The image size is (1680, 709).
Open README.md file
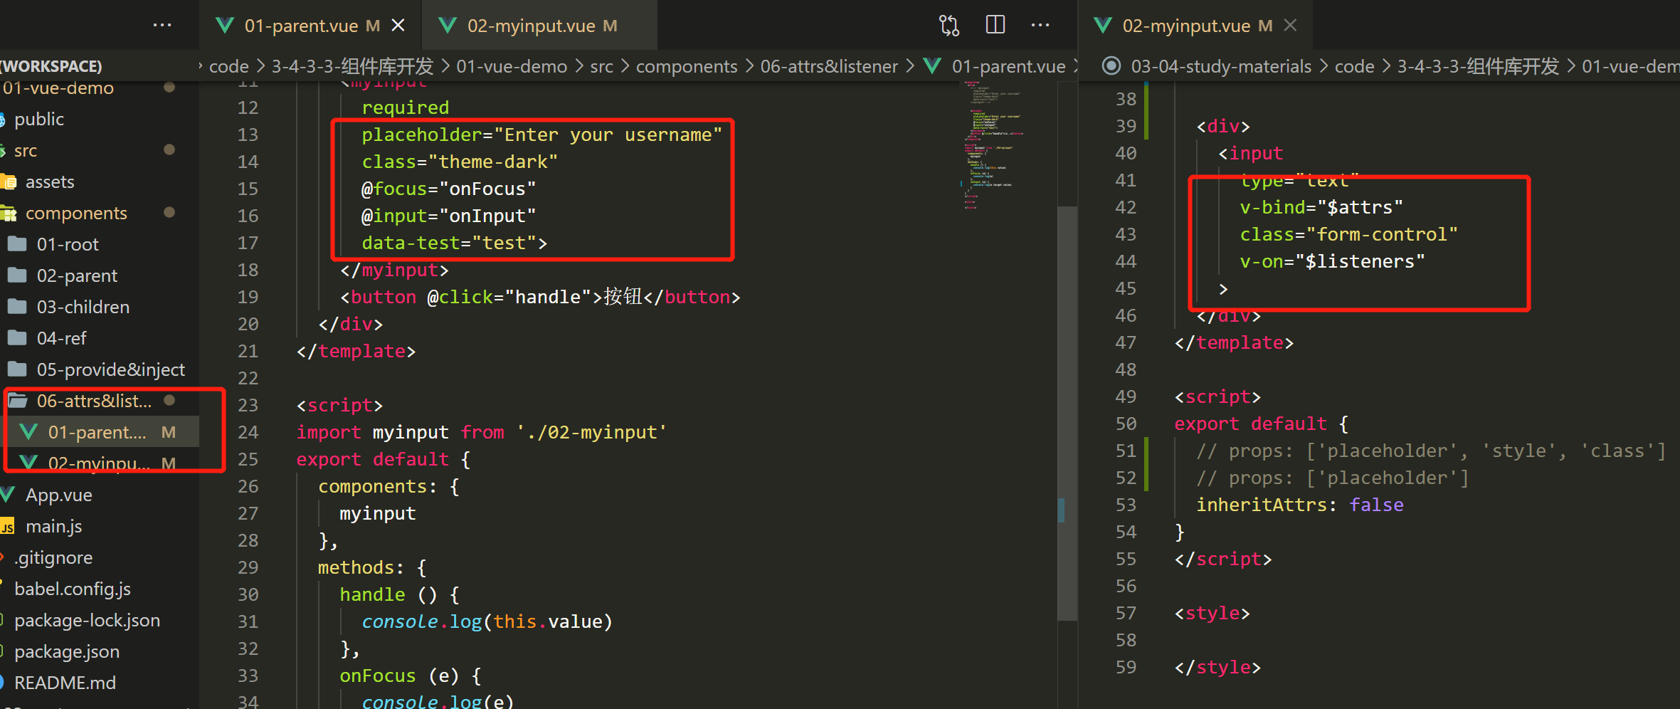coord(65,683)
